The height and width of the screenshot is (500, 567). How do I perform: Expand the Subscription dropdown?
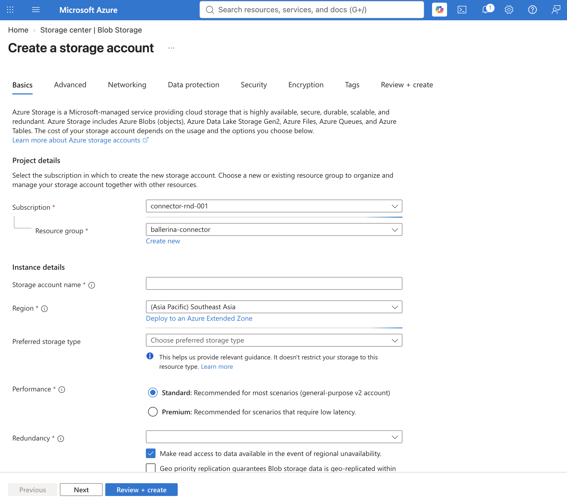click(274, 206)
